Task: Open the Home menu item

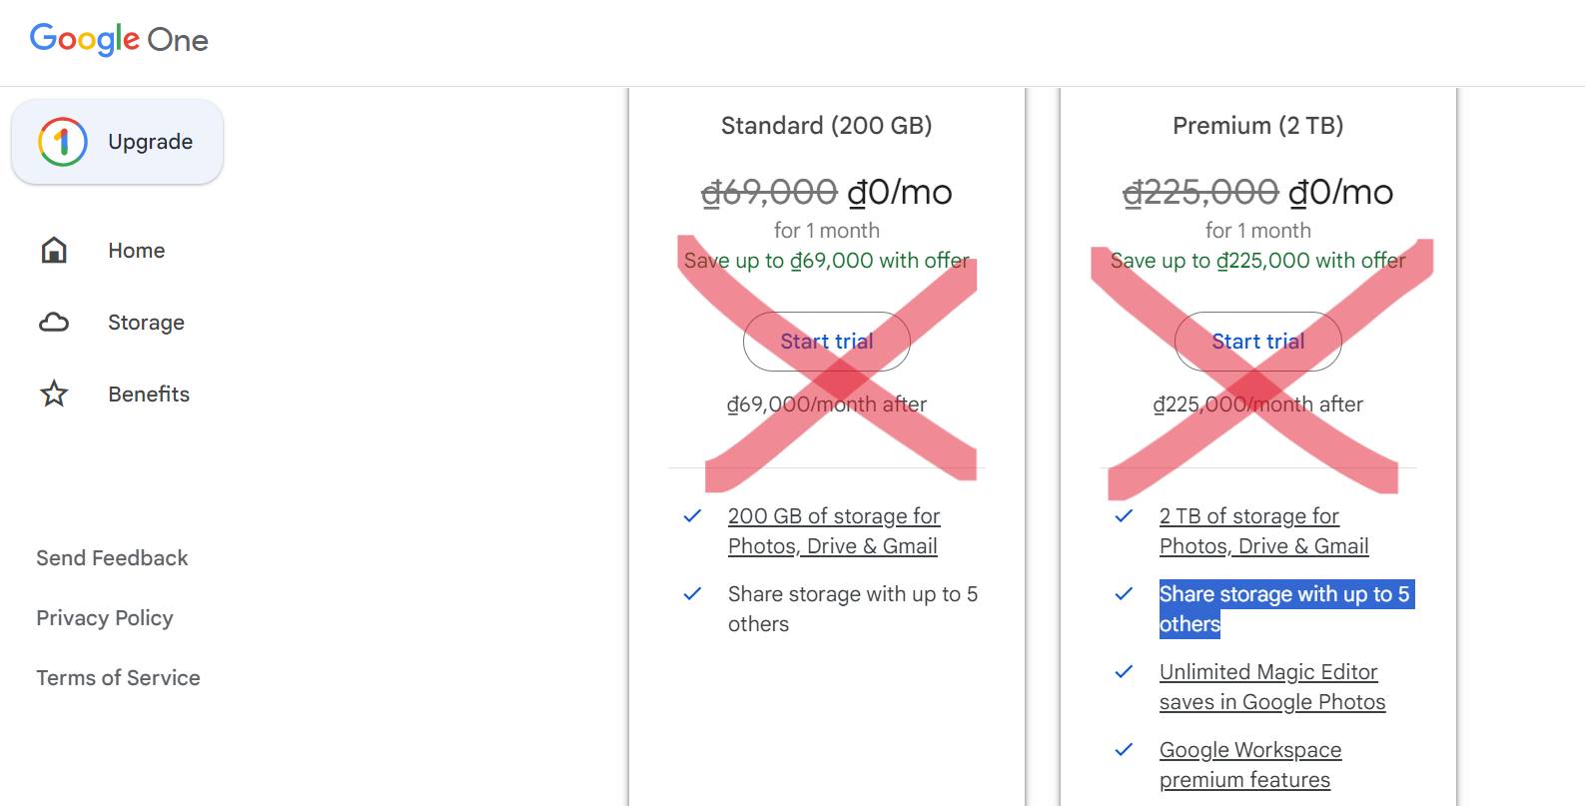Action: tap(136, 251)
